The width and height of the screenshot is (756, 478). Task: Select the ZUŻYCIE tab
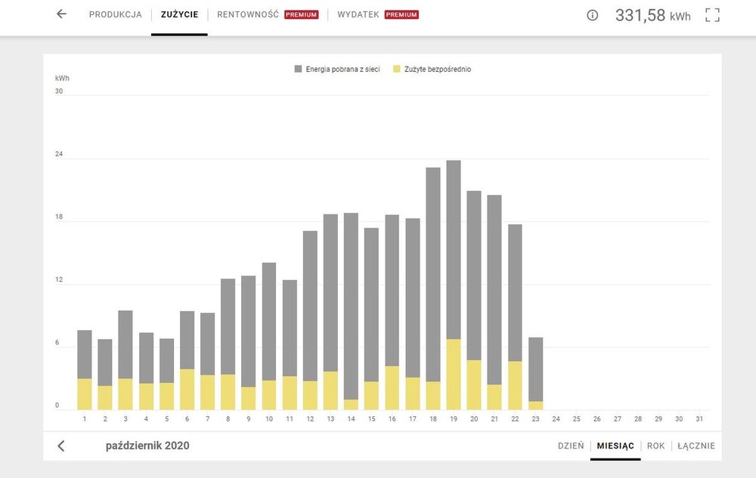[x=179, y=15]
